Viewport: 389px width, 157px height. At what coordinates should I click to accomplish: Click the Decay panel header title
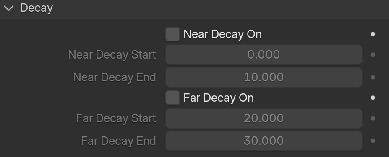click(x=37, y=8)
